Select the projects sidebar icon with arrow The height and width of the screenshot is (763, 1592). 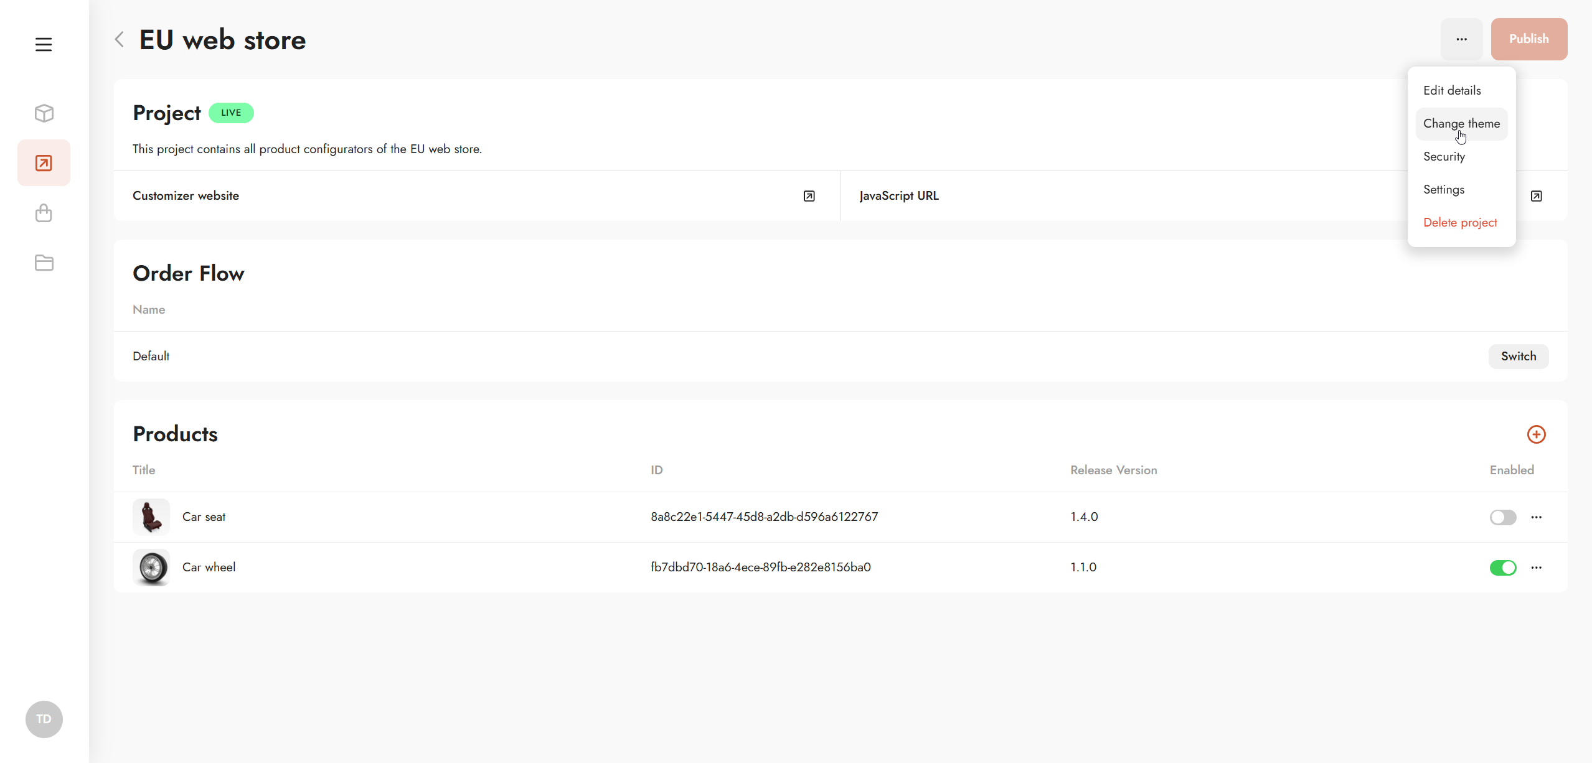(x=44, y=163)
